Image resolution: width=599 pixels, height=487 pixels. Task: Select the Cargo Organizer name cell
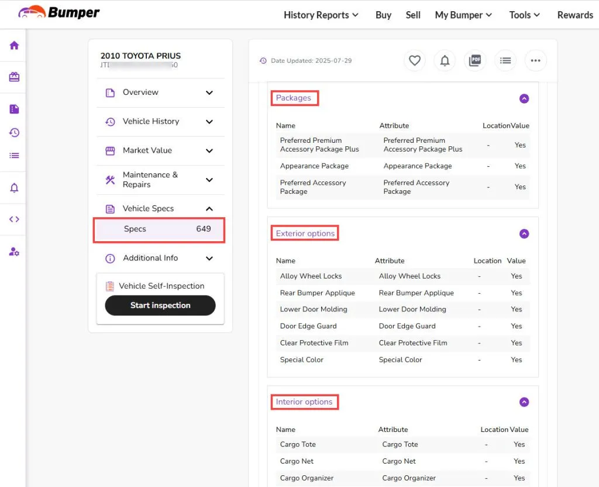pos(307,478)
